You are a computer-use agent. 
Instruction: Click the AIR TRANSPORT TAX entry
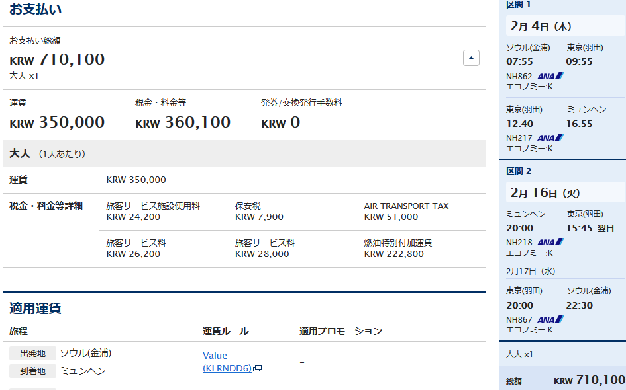tap(406, 212)
